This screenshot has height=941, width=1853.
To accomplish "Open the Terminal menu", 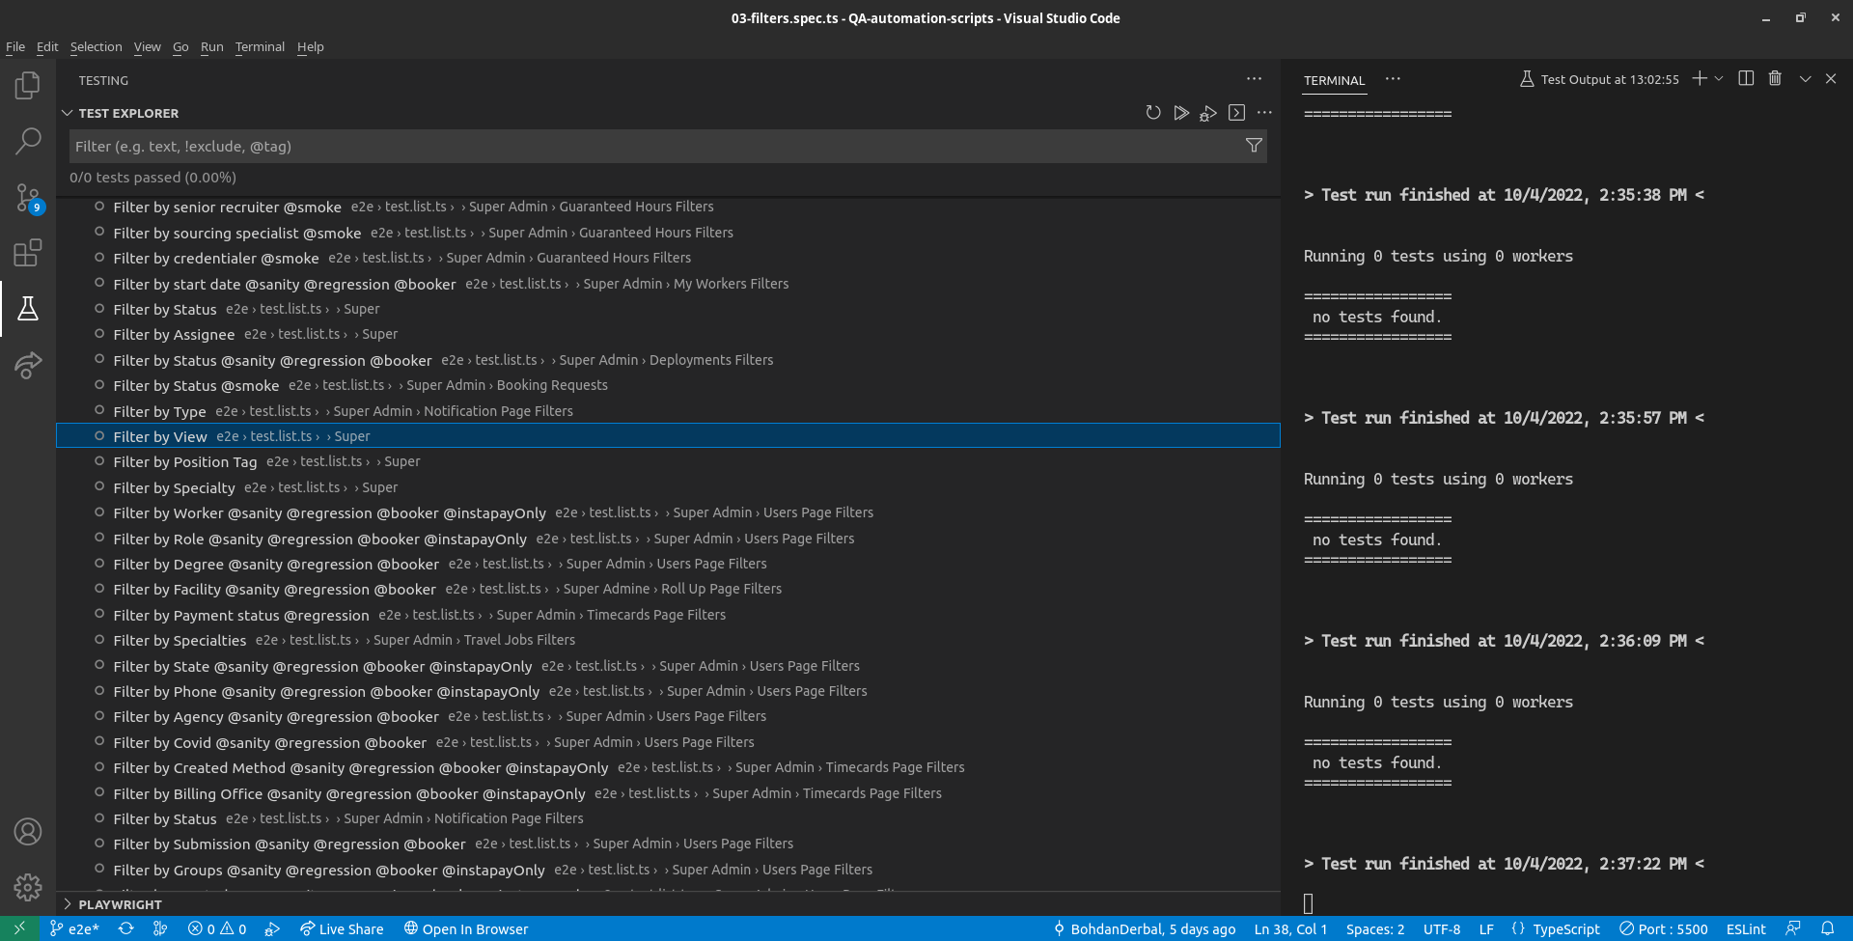I will coord(260,46).
